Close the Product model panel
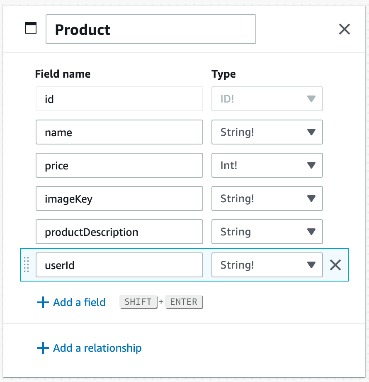This screenshot has height=382, width=369. pos(345,29)
